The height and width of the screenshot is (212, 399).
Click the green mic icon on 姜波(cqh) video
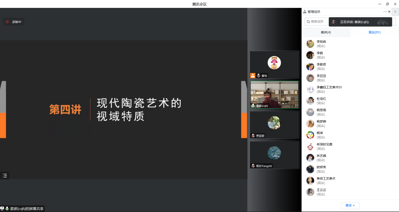[253, 106]
